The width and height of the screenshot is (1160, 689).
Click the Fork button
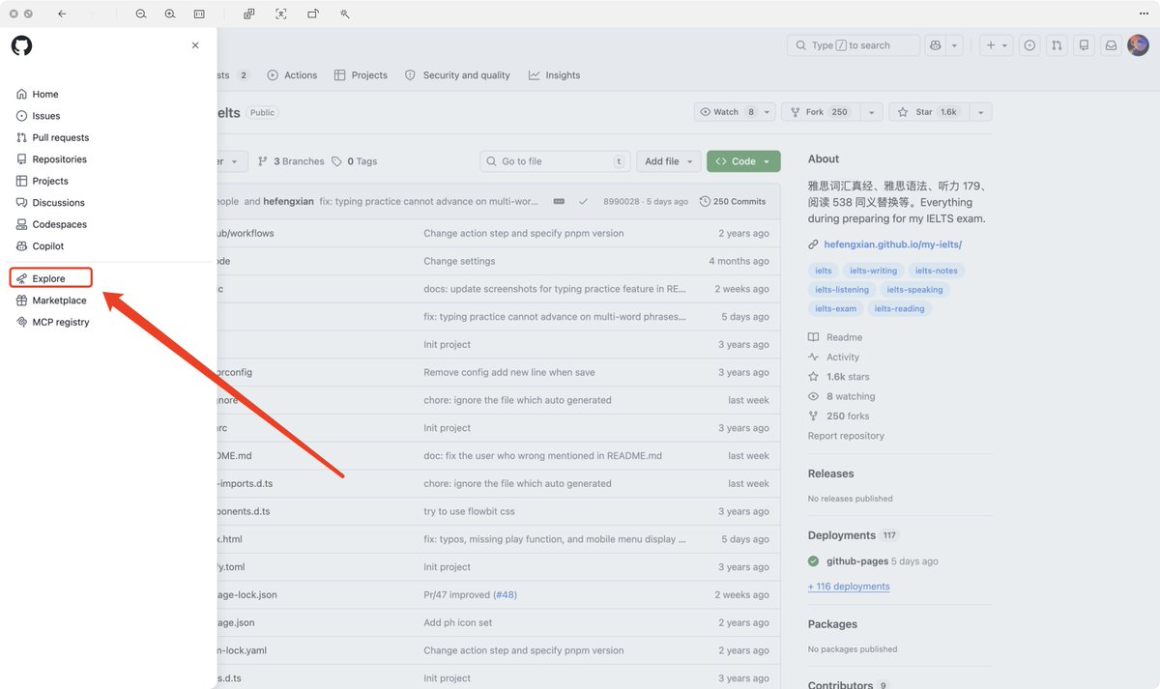(x=819, y=112)
